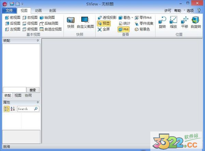Sort properties alphabetically A-Z
Screen dimensions: 205x151
(x=13, y=109)
